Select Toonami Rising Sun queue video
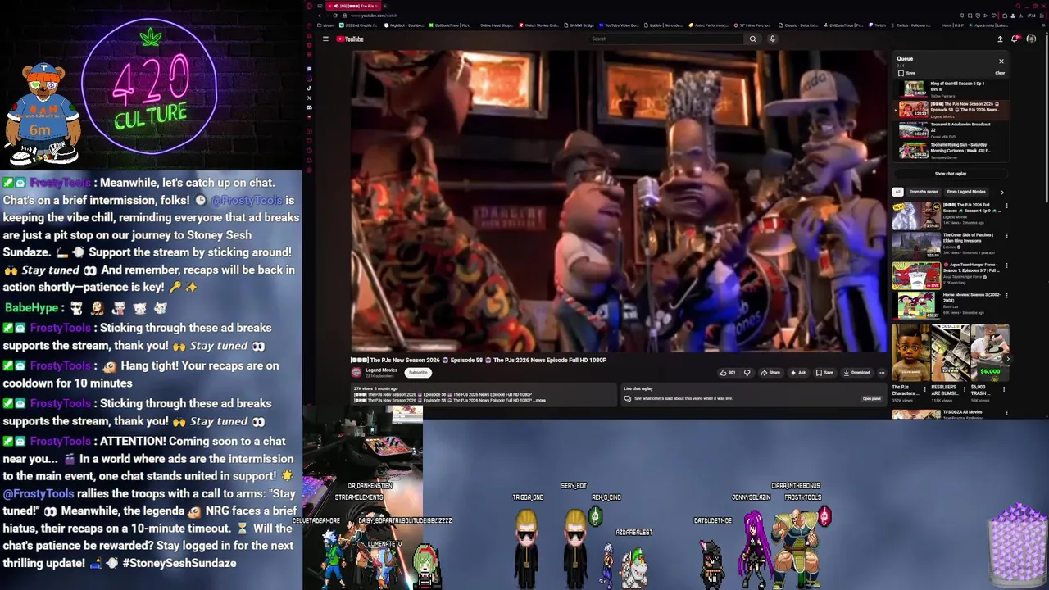The image size is (1049, 590). click(x=951, y=150)
